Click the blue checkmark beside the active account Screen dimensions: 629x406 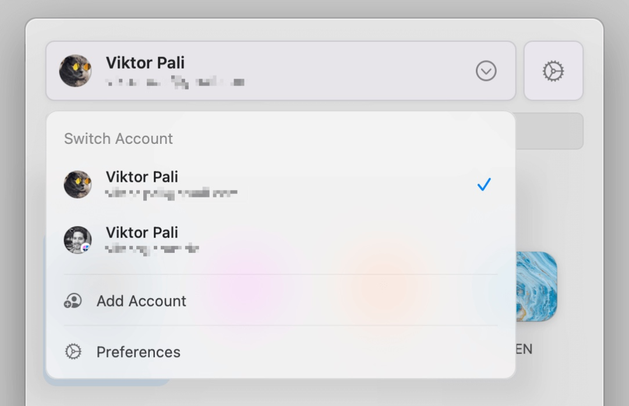484,185
